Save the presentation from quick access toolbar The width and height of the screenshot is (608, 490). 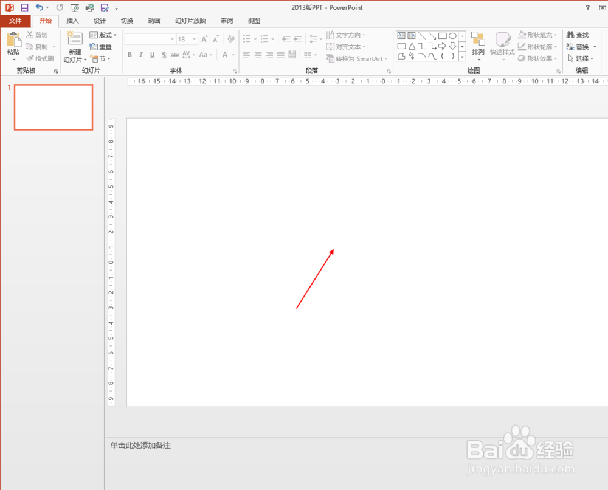[x=24, y=7]
